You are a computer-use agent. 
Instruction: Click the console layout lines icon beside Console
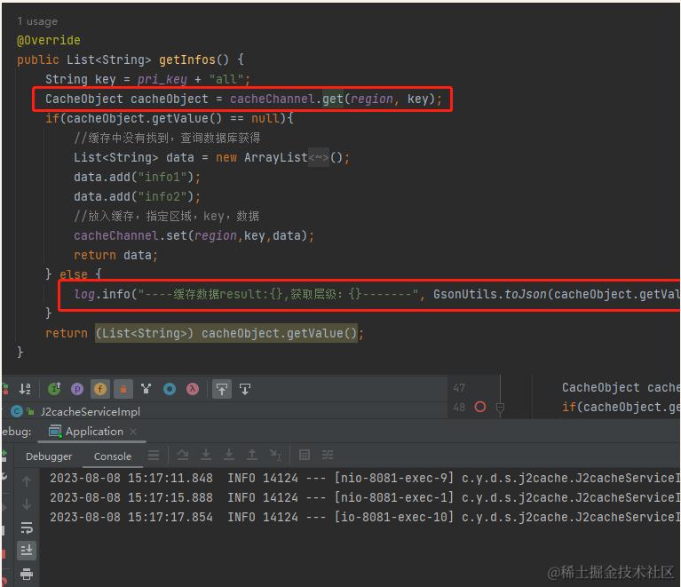click(x=154, y=455)
